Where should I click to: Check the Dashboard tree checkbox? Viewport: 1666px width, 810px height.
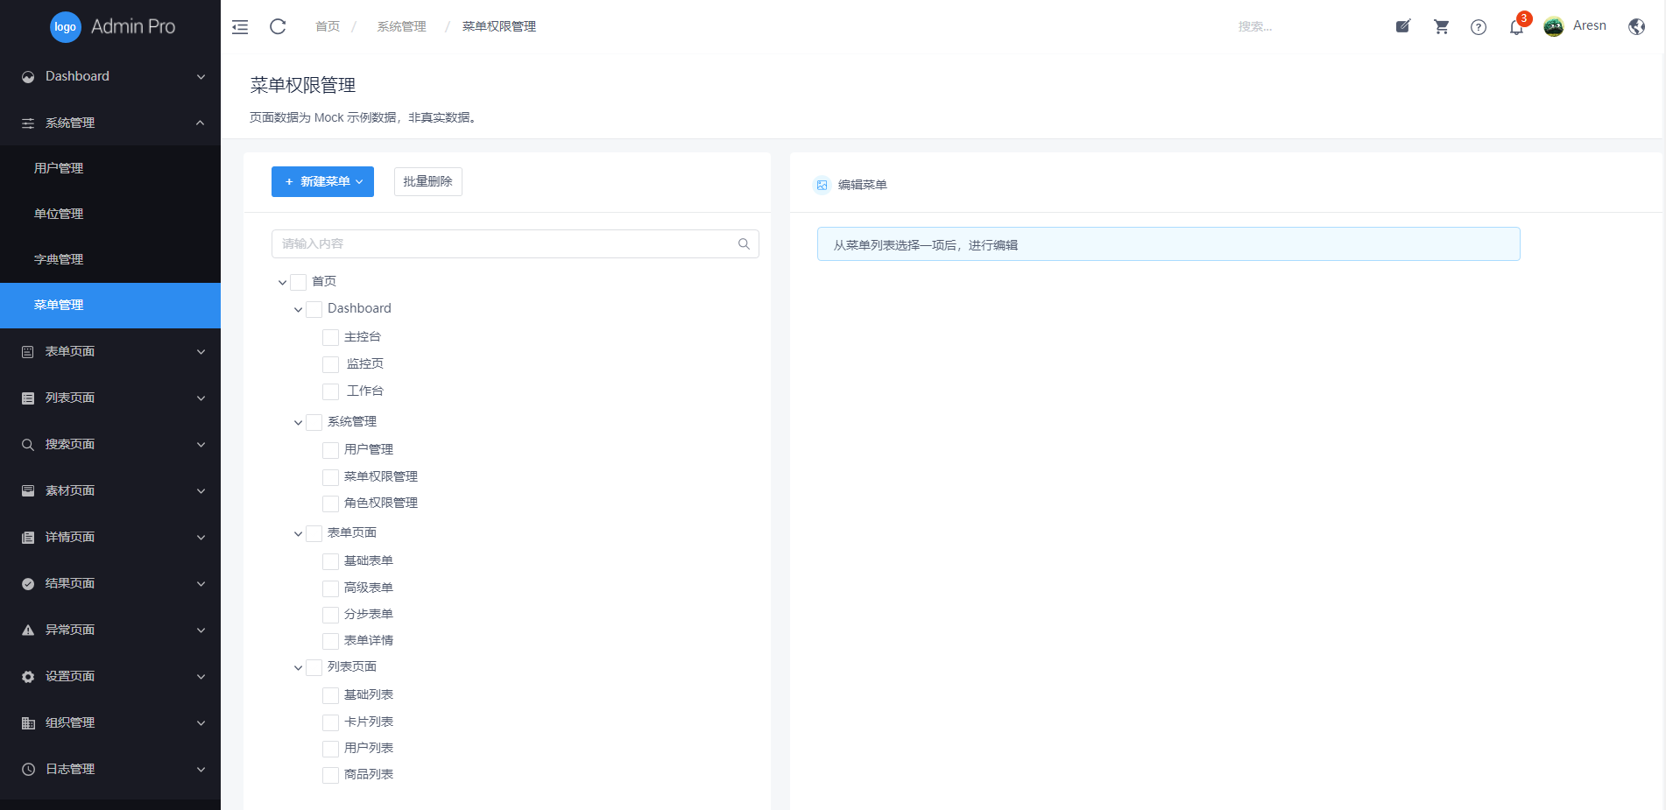coord(314,309)
